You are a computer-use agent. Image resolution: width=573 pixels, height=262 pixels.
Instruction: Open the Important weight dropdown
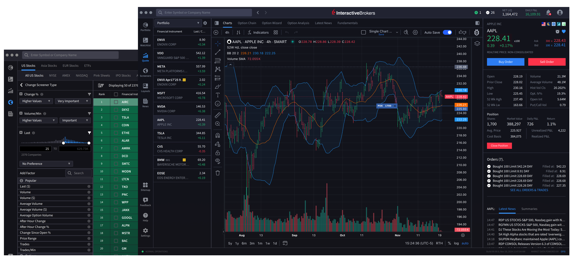click(x=75, y=120)
